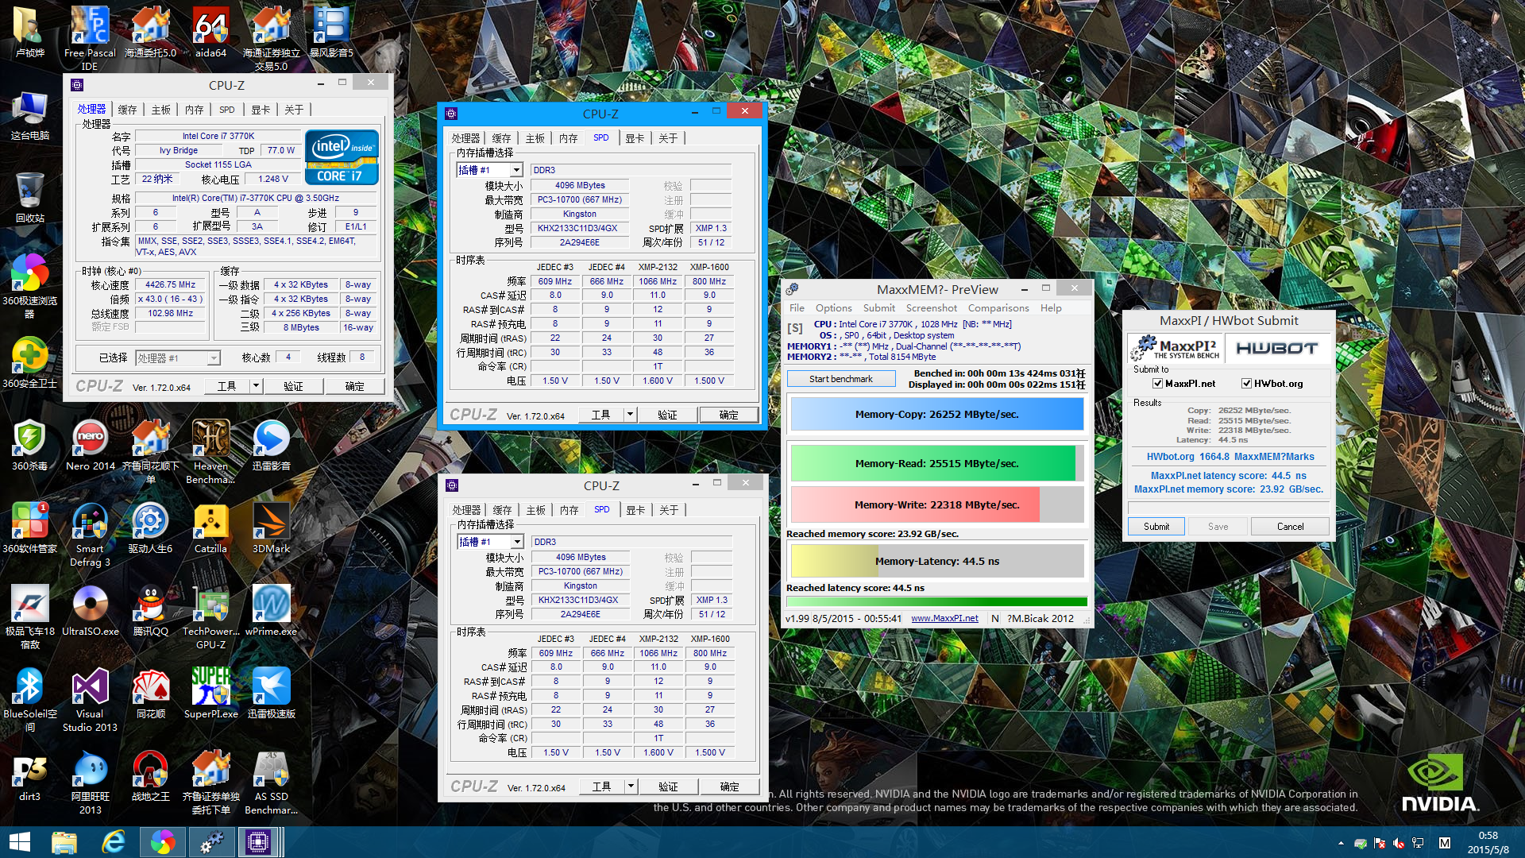Show hidden system tray icons arrow
Image resolution: width=1525 pixels, height=858 pixels.
1341,843
